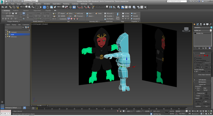The image size is (213, 116).
Task: Click the ViewCube in the viewport
Action: point(186,29)
